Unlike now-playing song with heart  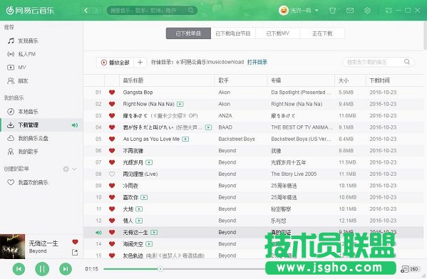[75, 242]
